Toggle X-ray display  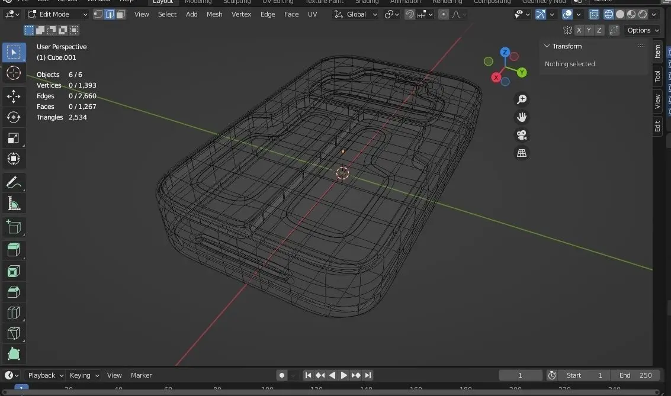click(x=593, y=15)
